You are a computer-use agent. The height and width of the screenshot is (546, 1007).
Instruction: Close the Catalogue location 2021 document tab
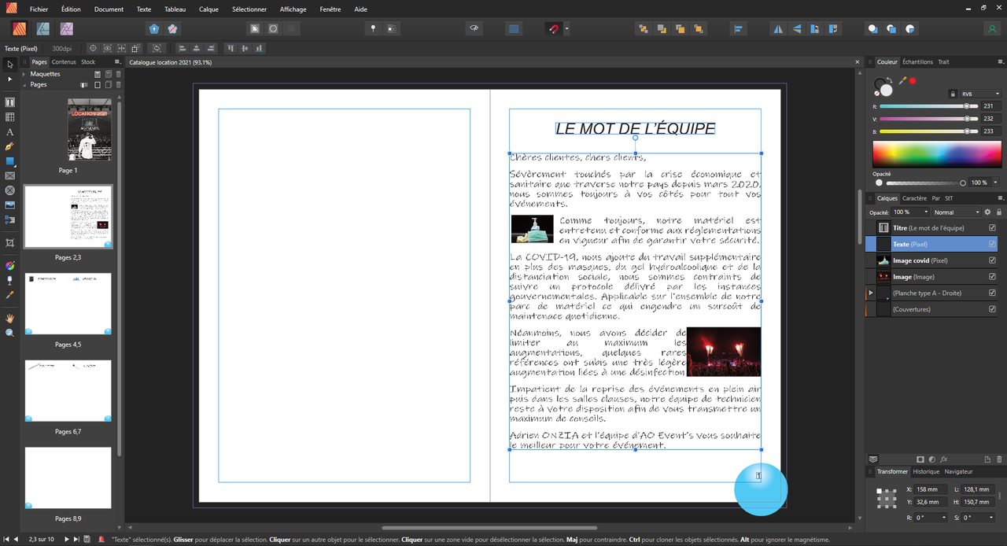pyautogui.click(x=858, y=62)
